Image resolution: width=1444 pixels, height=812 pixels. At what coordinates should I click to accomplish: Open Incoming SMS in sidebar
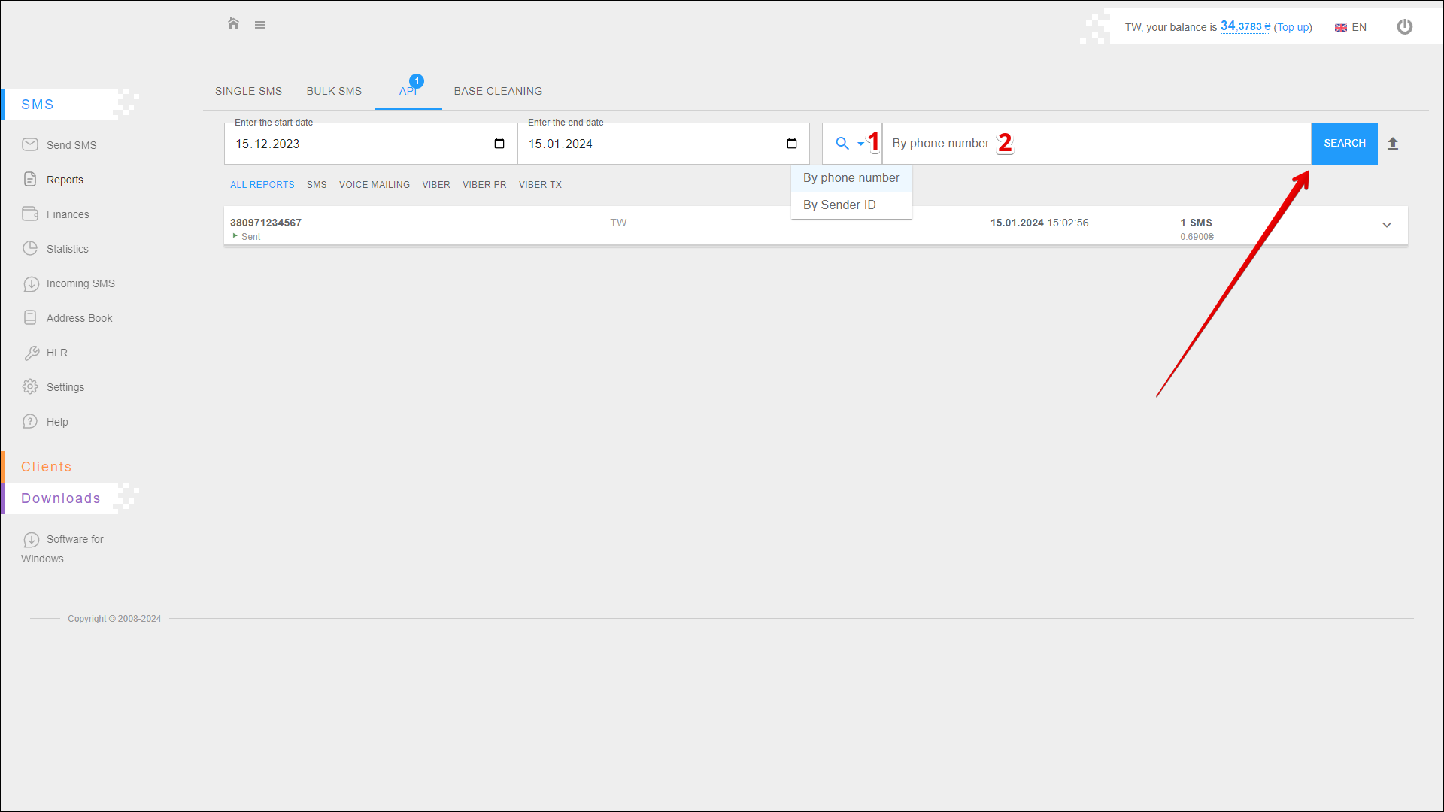coord(80,283)
